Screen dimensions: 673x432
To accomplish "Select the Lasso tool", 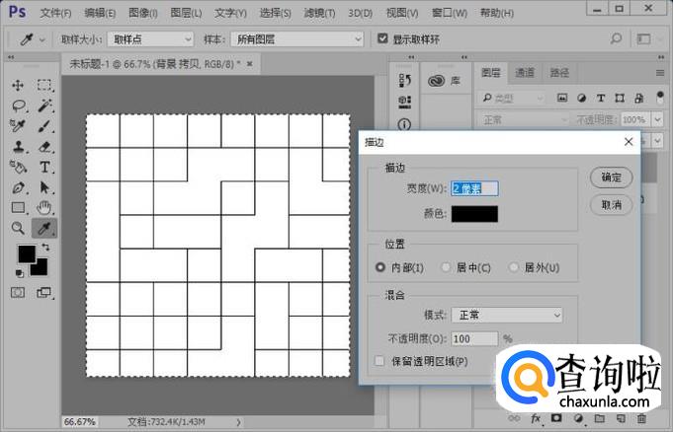I will click(x=18, y=106).
